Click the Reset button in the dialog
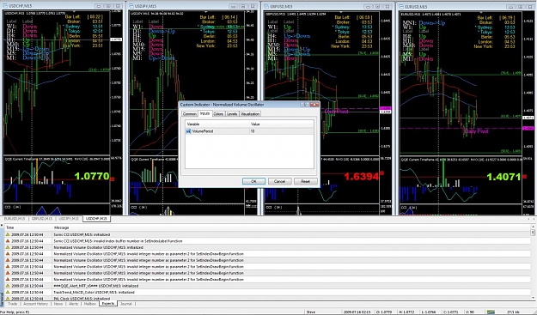The width and height of the screenshot is (537, 315). tap(306, 181)
